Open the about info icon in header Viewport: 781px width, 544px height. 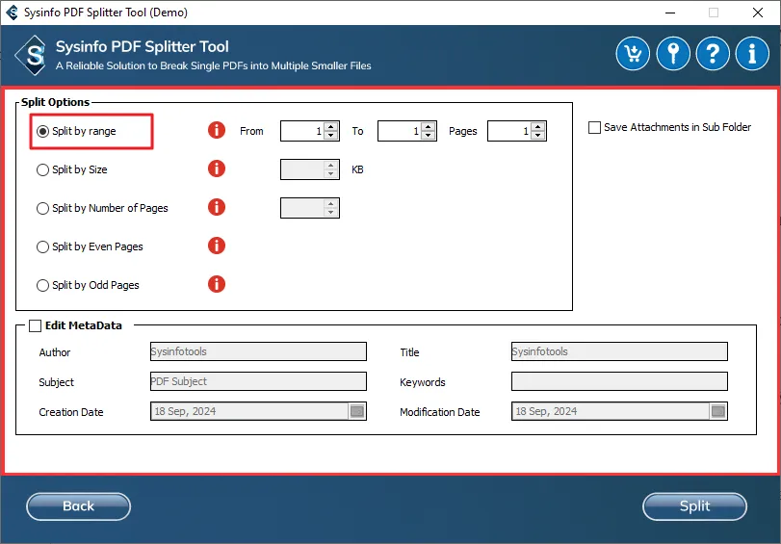(x=752, y=53)
